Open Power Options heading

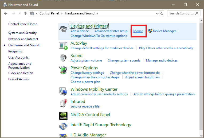[84, 68]
